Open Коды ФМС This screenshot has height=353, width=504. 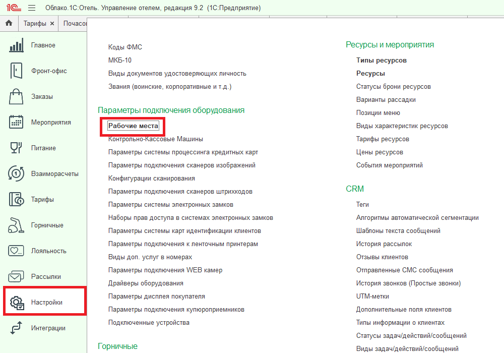(125, 47)
